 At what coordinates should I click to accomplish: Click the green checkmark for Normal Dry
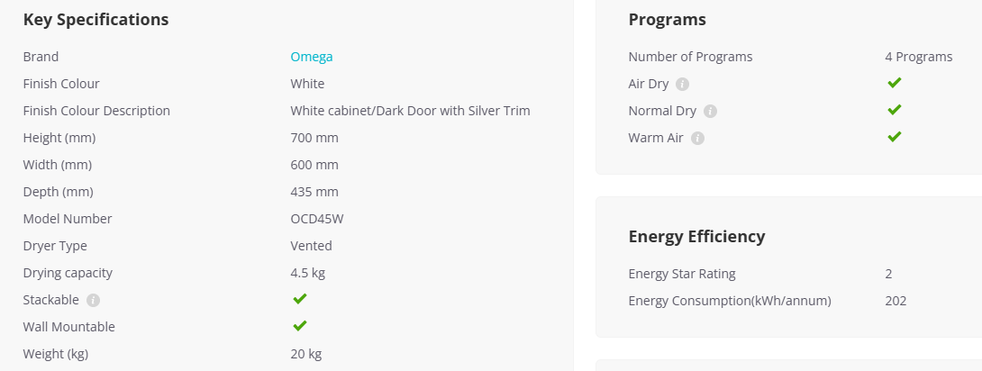895,110
